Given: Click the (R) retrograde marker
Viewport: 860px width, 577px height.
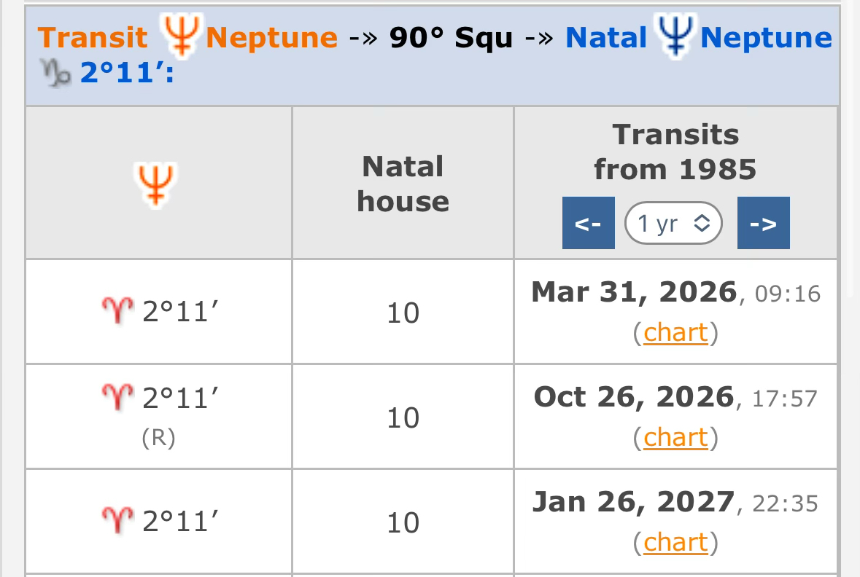Looking at the screenshot, I should pyautogui.click(x=158, y=440).
